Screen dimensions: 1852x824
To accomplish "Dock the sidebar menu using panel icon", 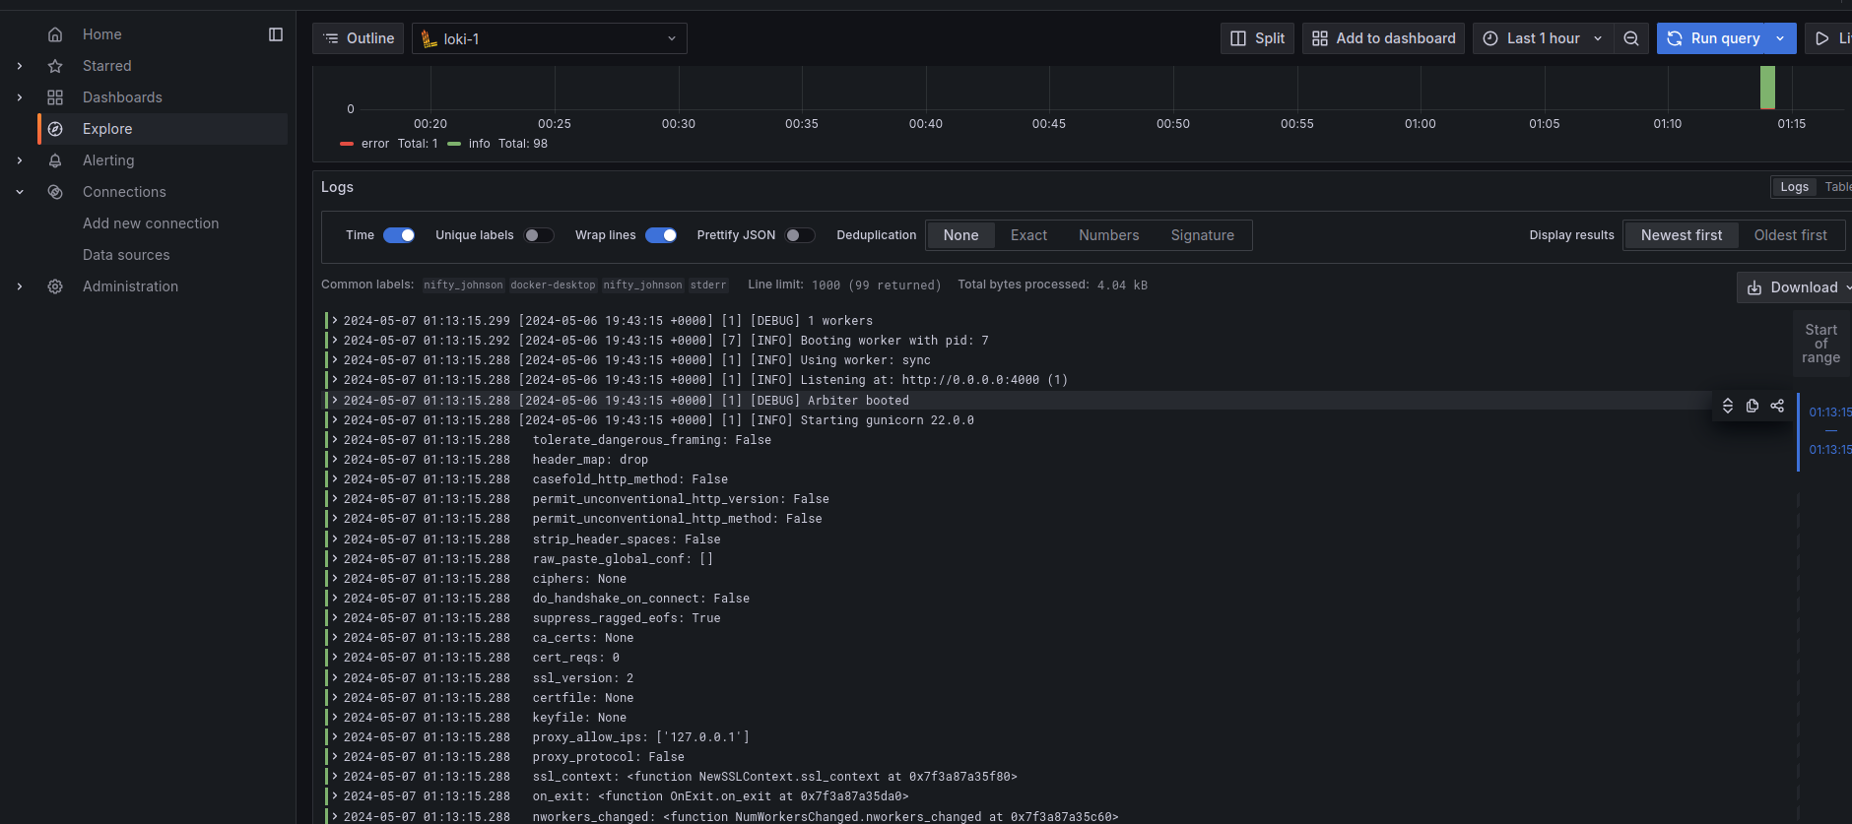I will [276, 34].
